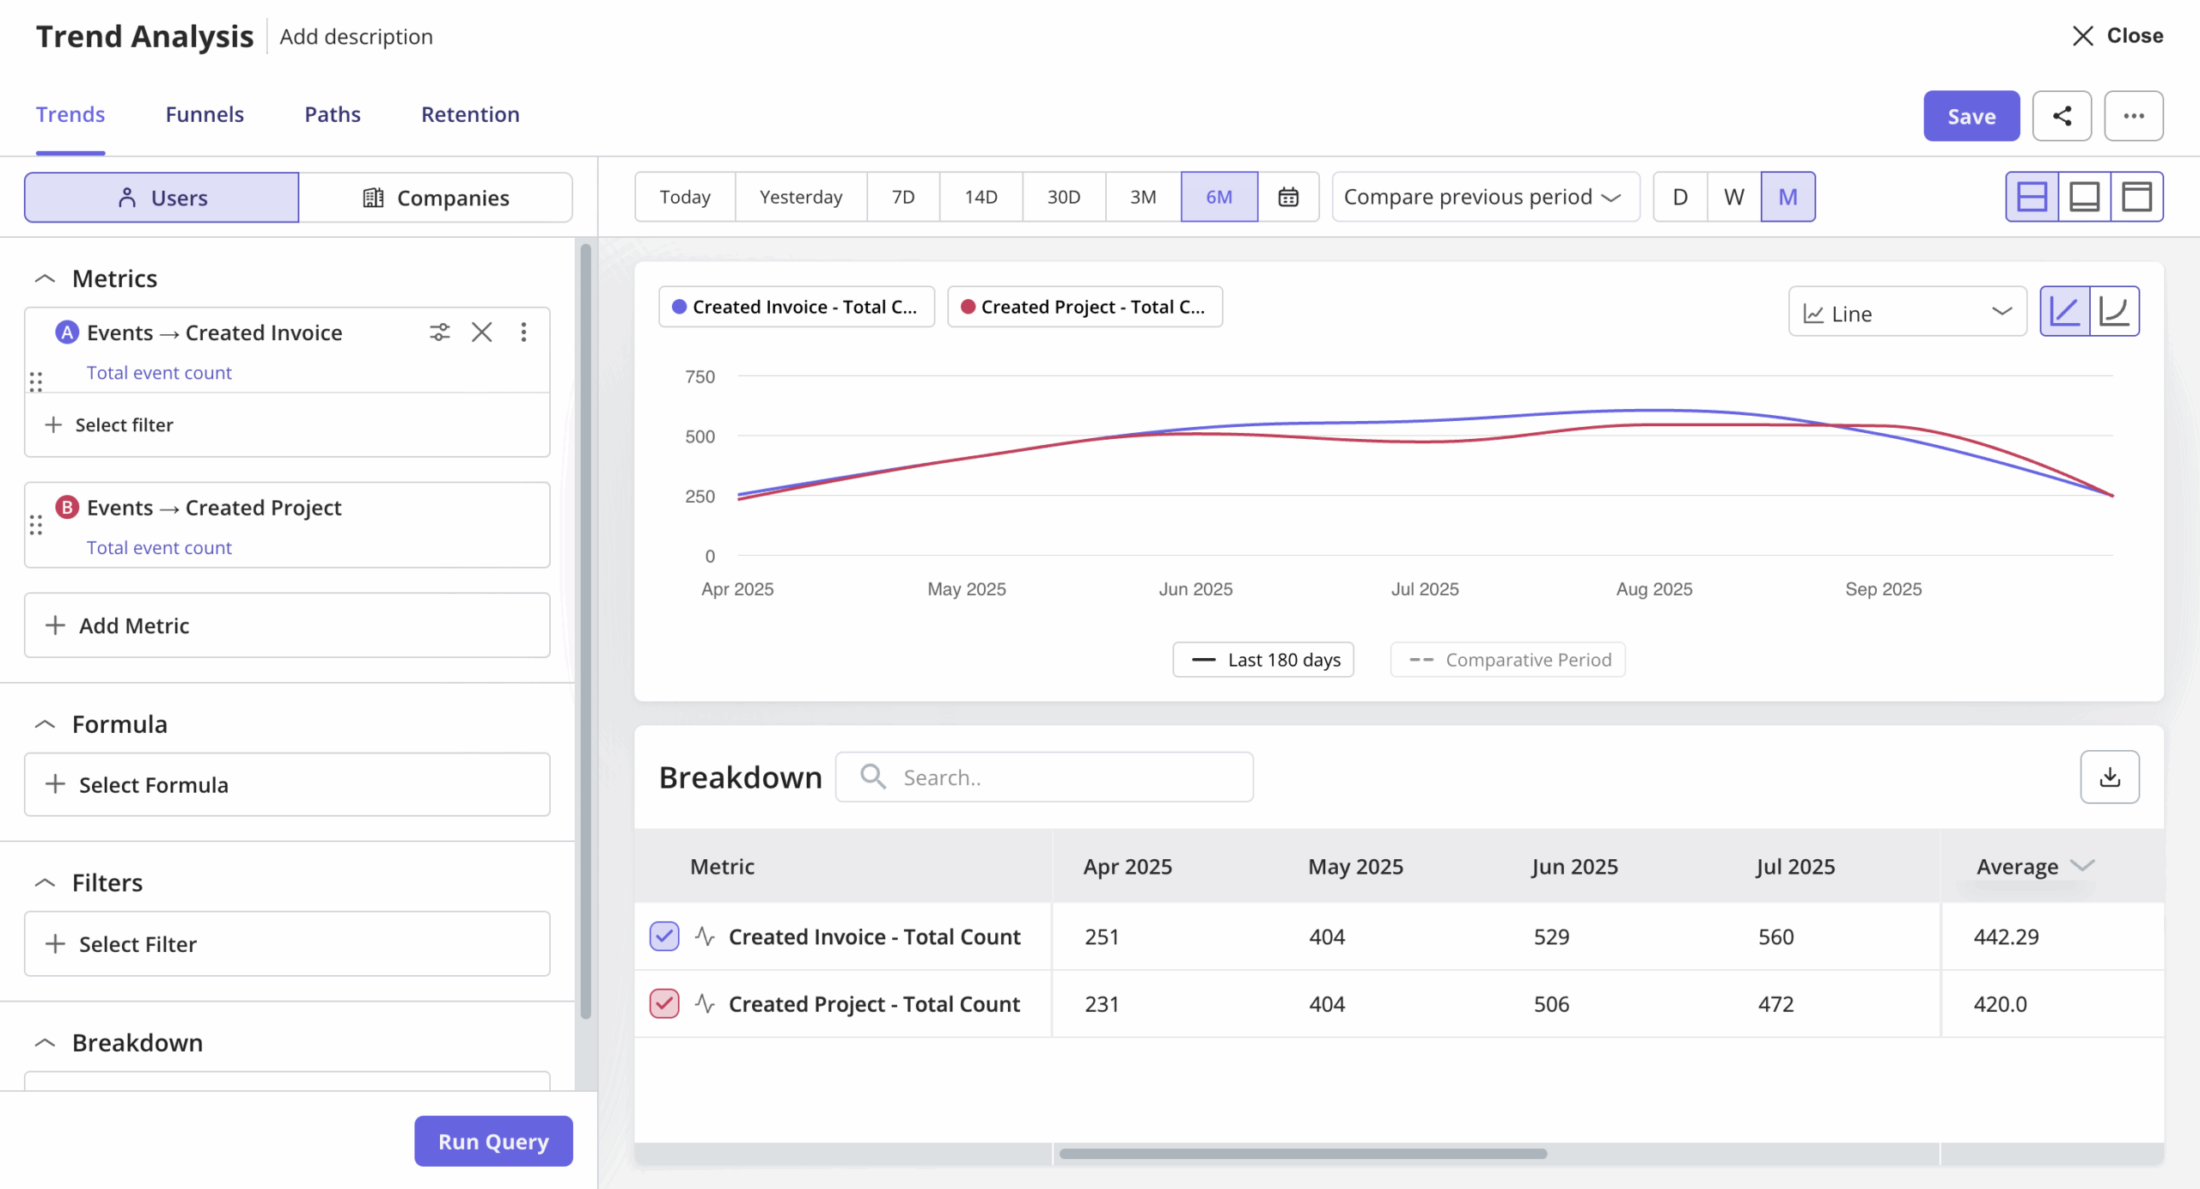Save the trend analysis
The width and height of the screenshot is (2200, 1189).
pyautogui.click(x=1971, y=116)
